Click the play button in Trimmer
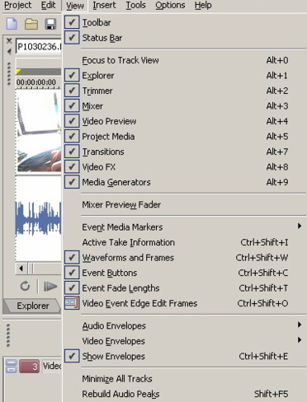Image resolution: width=307 pixels, height=402 pixels. tap(50, 287)
